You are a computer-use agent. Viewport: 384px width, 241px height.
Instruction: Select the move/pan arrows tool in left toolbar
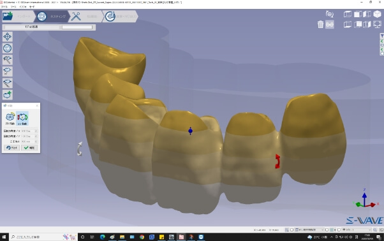pos(8,36)
